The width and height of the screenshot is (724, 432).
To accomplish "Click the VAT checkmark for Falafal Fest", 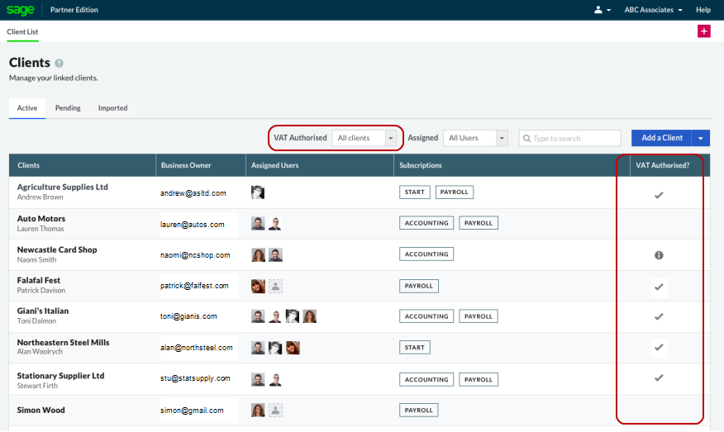I will (659, 287).
